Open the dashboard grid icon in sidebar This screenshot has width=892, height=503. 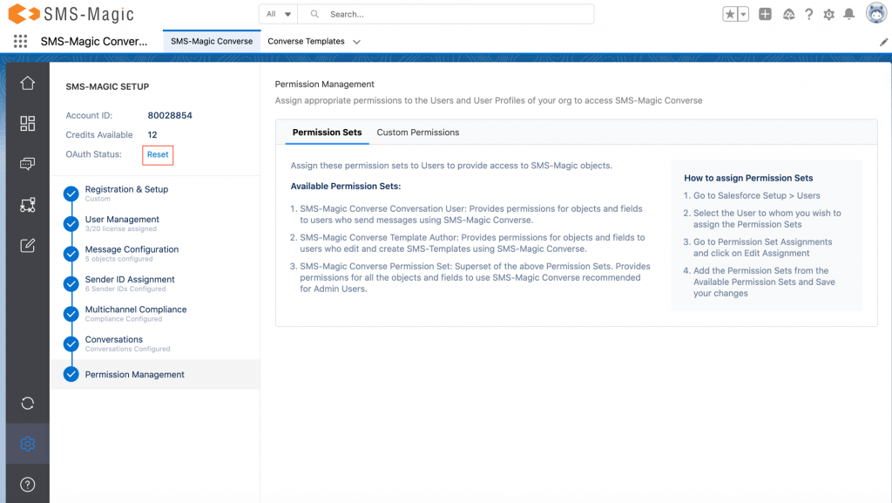(27, 124)
